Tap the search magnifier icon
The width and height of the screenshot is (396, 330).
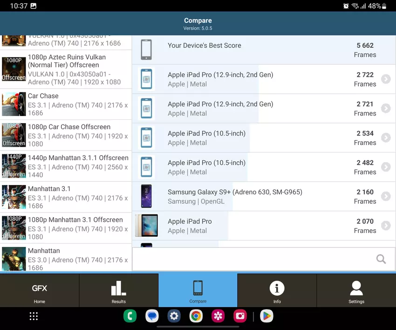click(x=381, y=259)
